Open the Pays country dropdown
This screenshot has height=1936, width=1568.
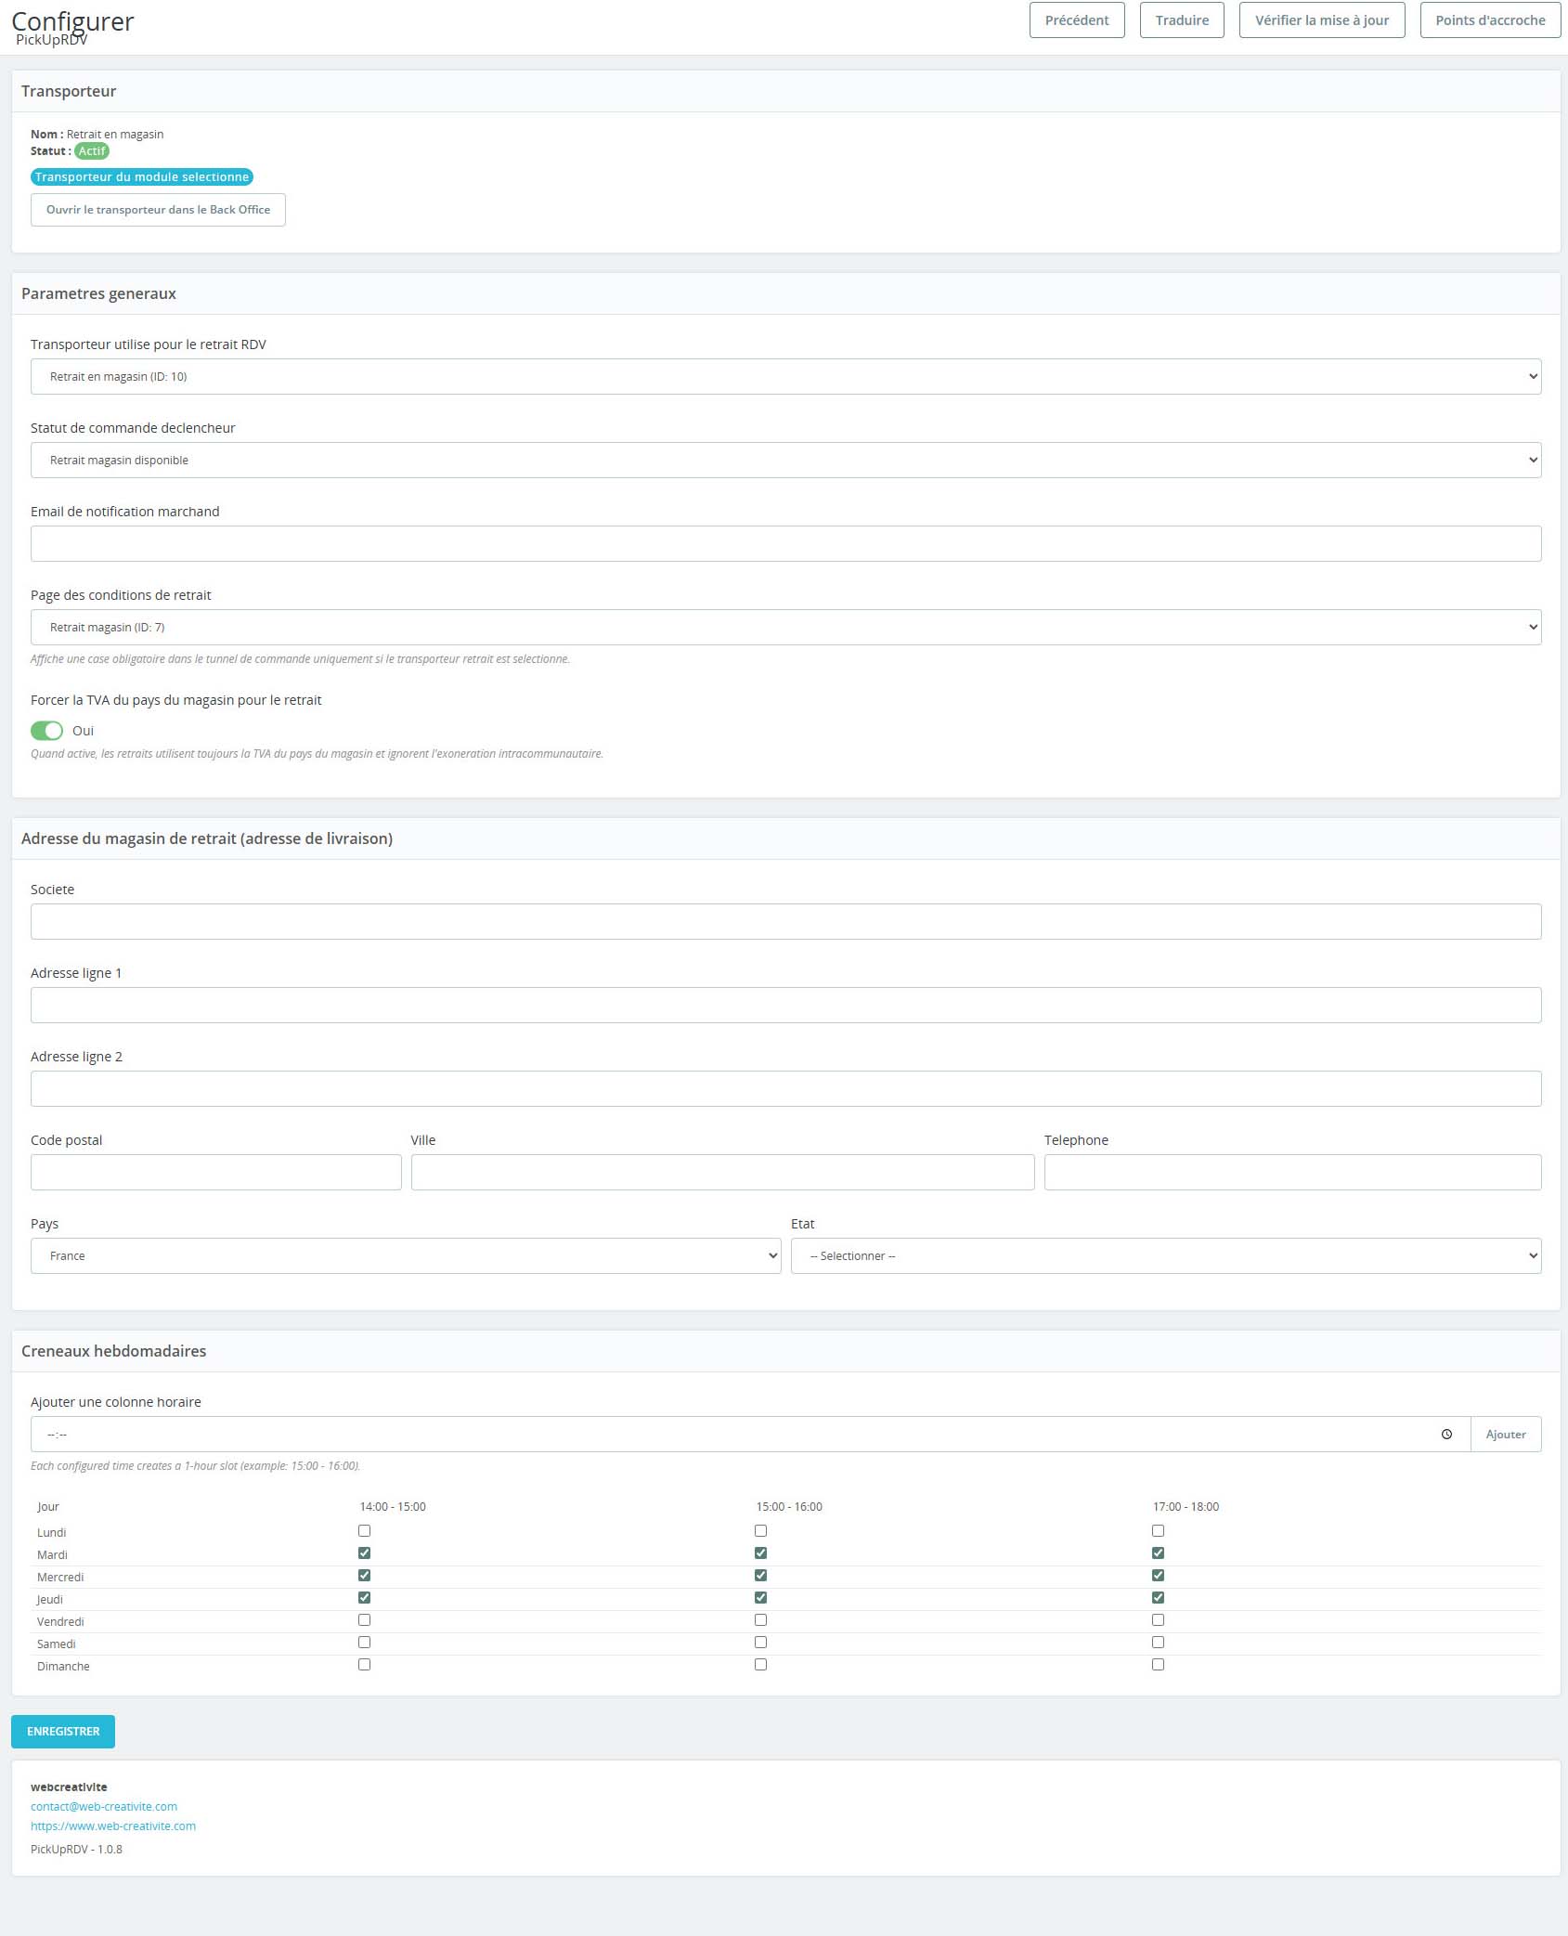[x=406, y=1256]
